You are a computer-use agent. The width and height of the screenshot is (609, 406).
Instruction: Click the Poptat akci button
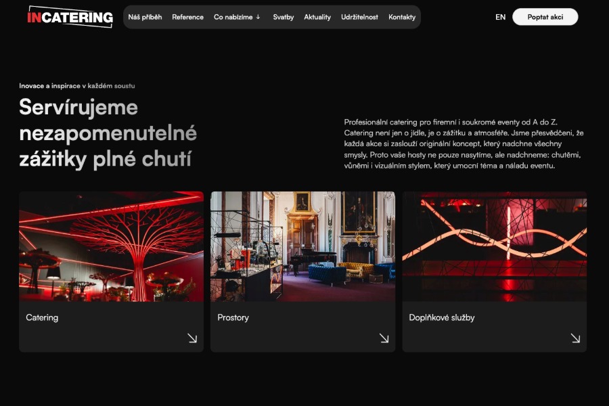(545, 17)
